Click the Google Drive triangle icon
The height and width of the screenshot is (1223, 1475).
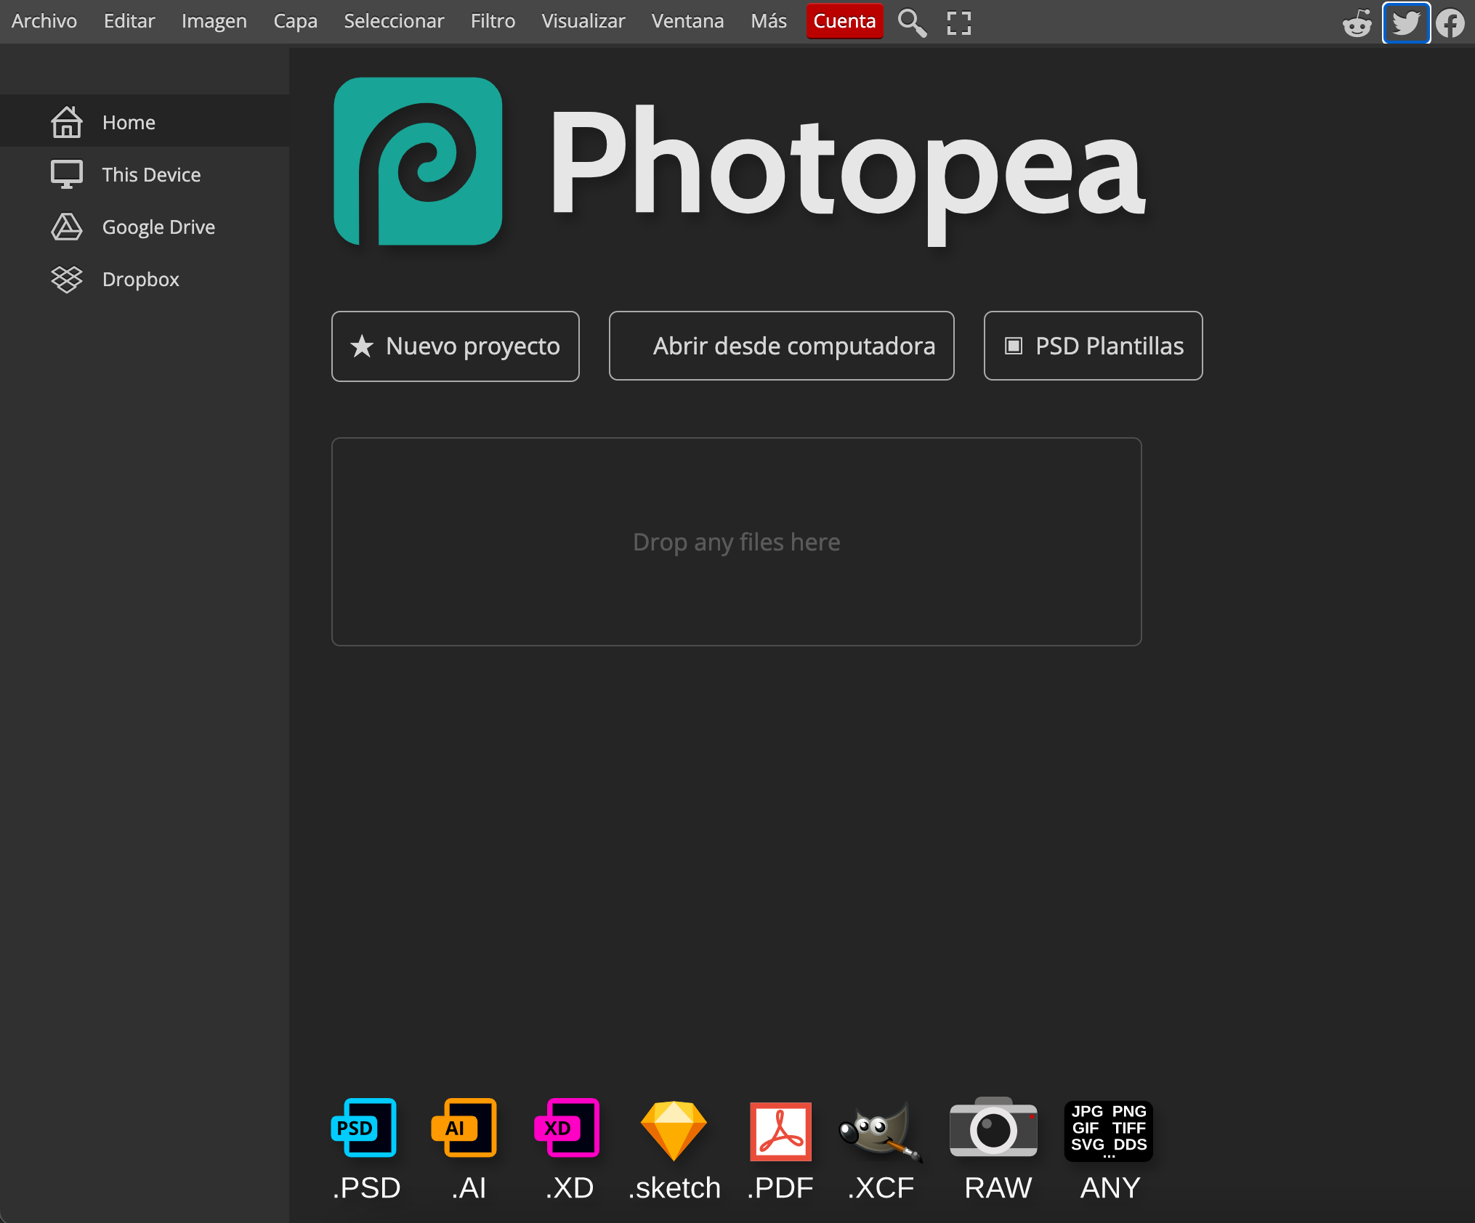67,227
